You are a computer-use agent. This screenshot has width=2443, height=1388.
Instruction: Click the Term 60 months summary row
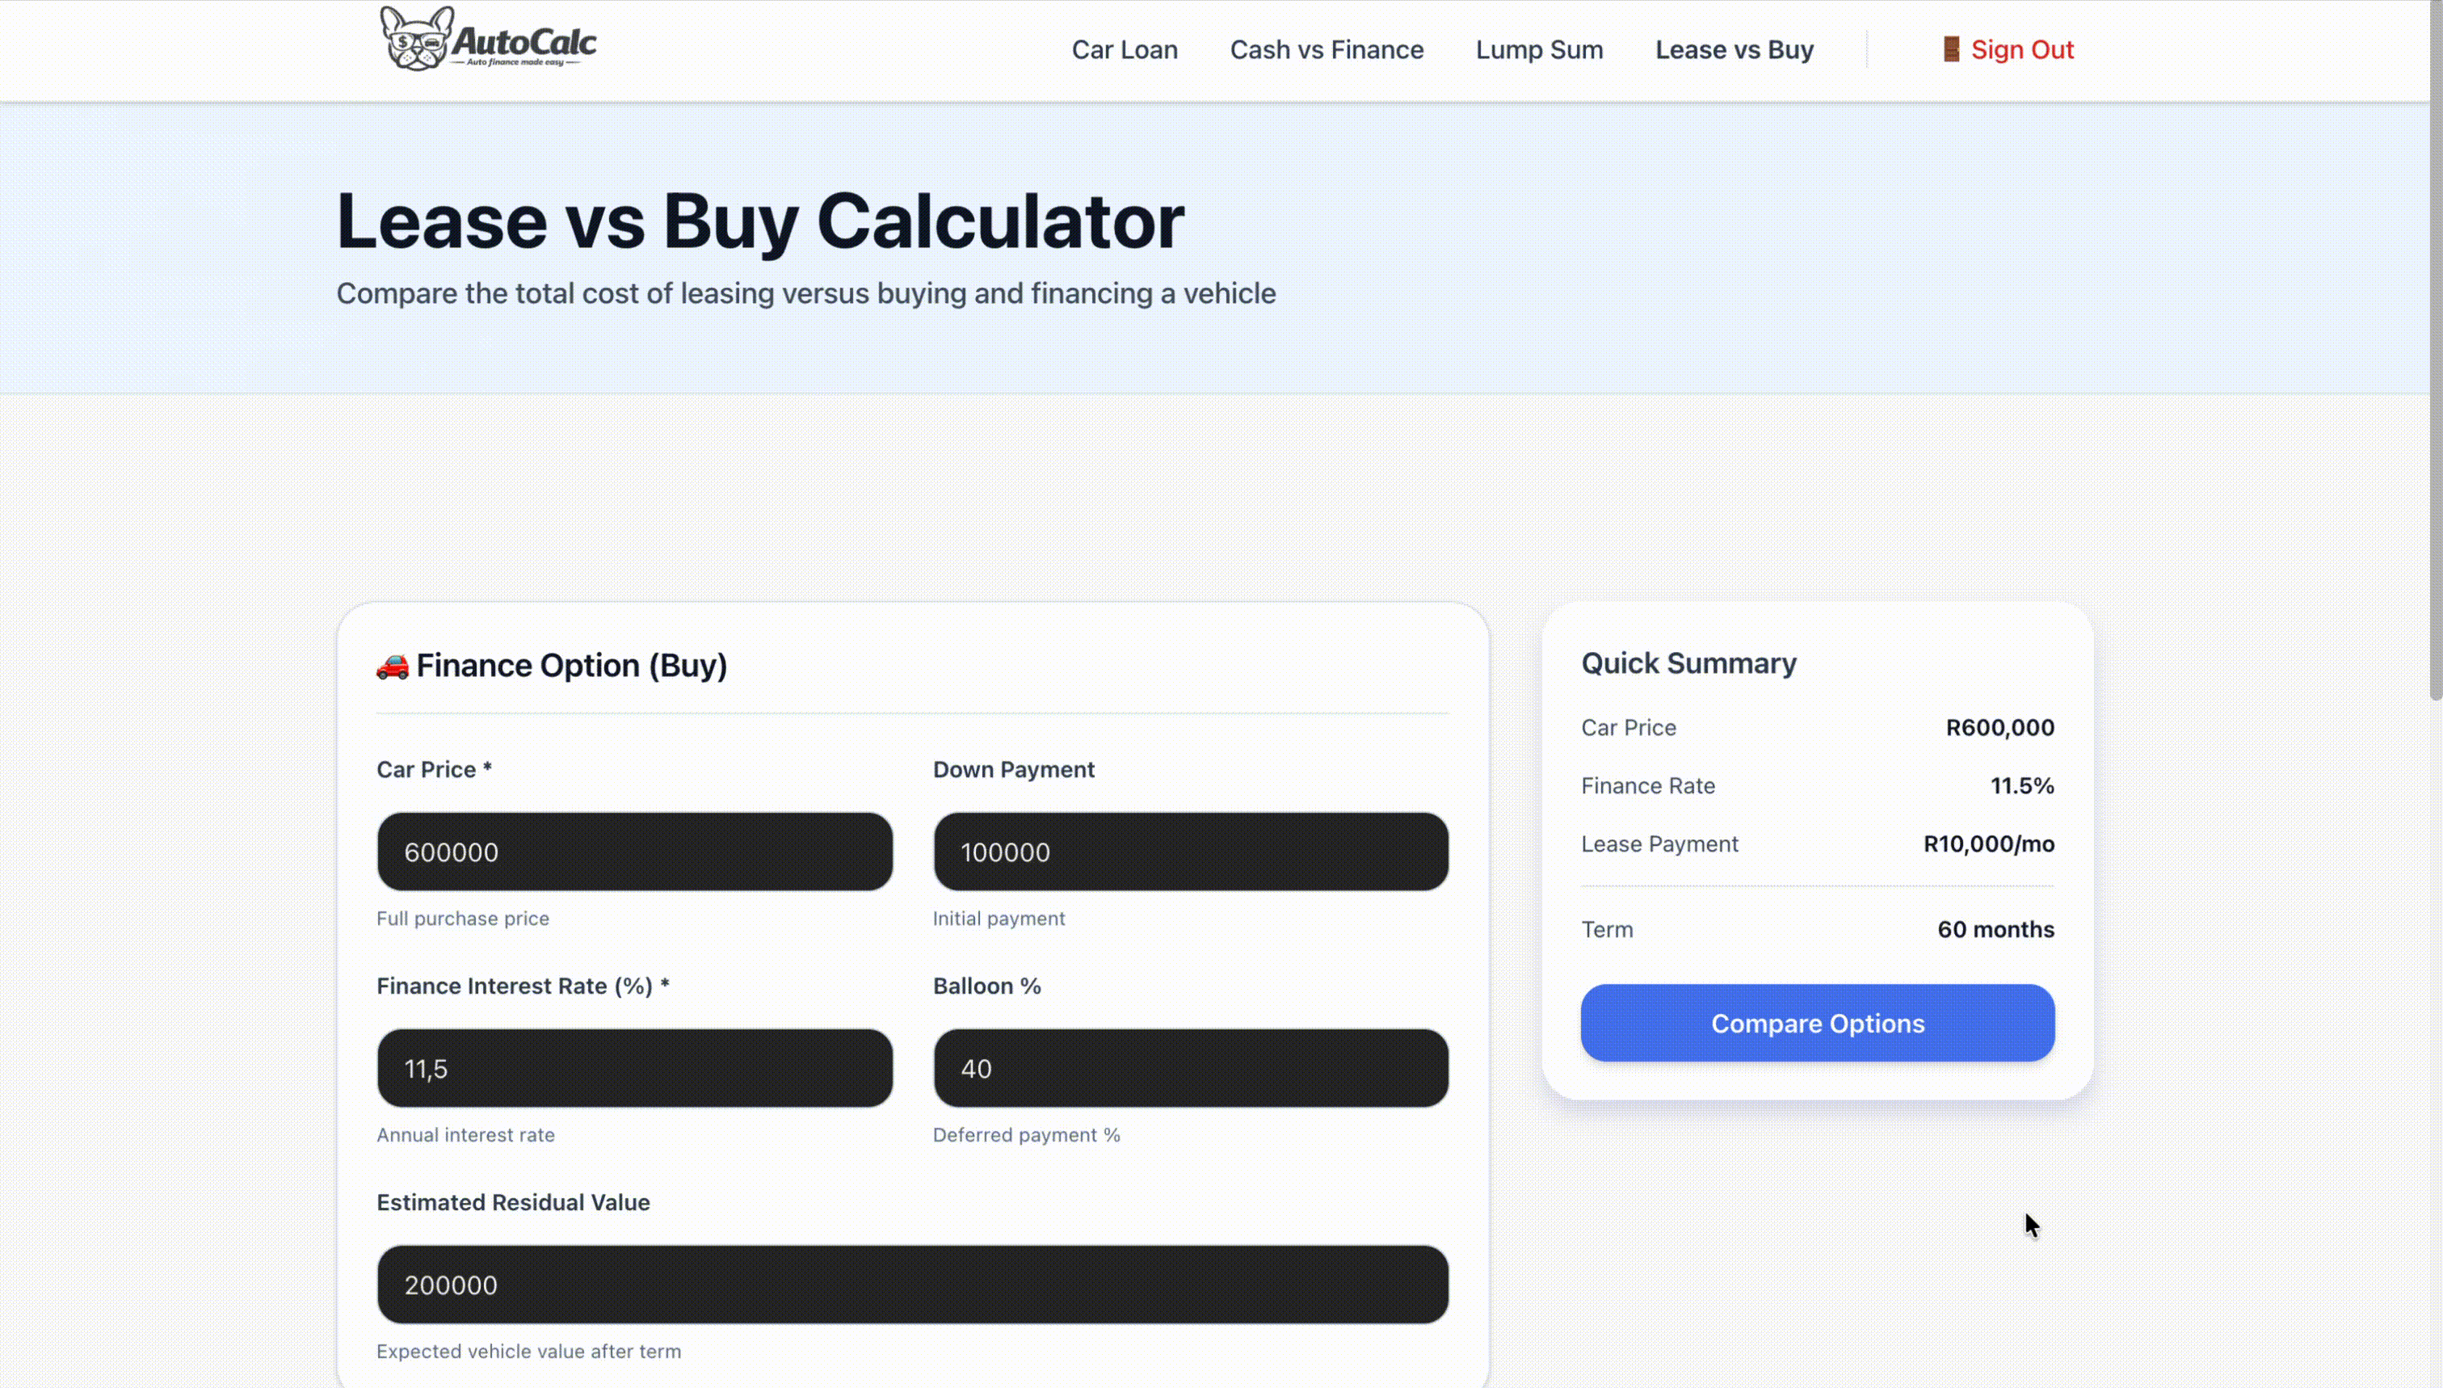pos(1817,928)
